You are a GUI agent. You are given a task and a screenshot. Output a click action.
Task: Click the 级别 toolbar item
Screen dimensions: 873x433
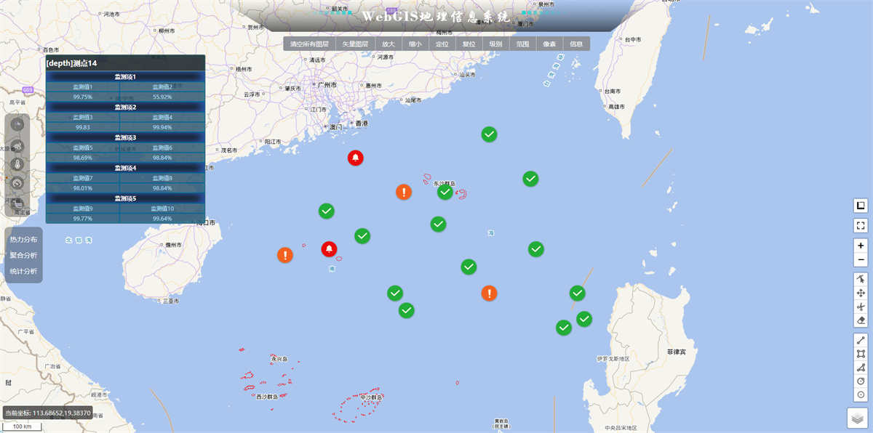(x=495, y=44)
